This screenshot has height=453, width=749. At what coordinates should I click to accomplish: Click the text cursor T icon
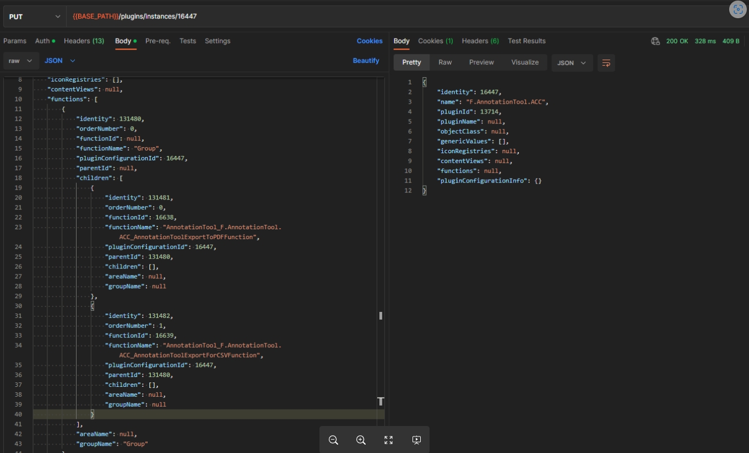[x=380, y=401]
